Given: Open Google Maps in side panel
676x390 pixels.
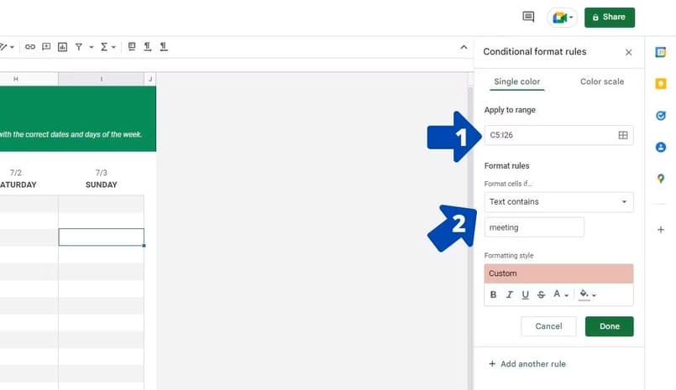Looking at the screenshot, I should (x=661, y=179).
